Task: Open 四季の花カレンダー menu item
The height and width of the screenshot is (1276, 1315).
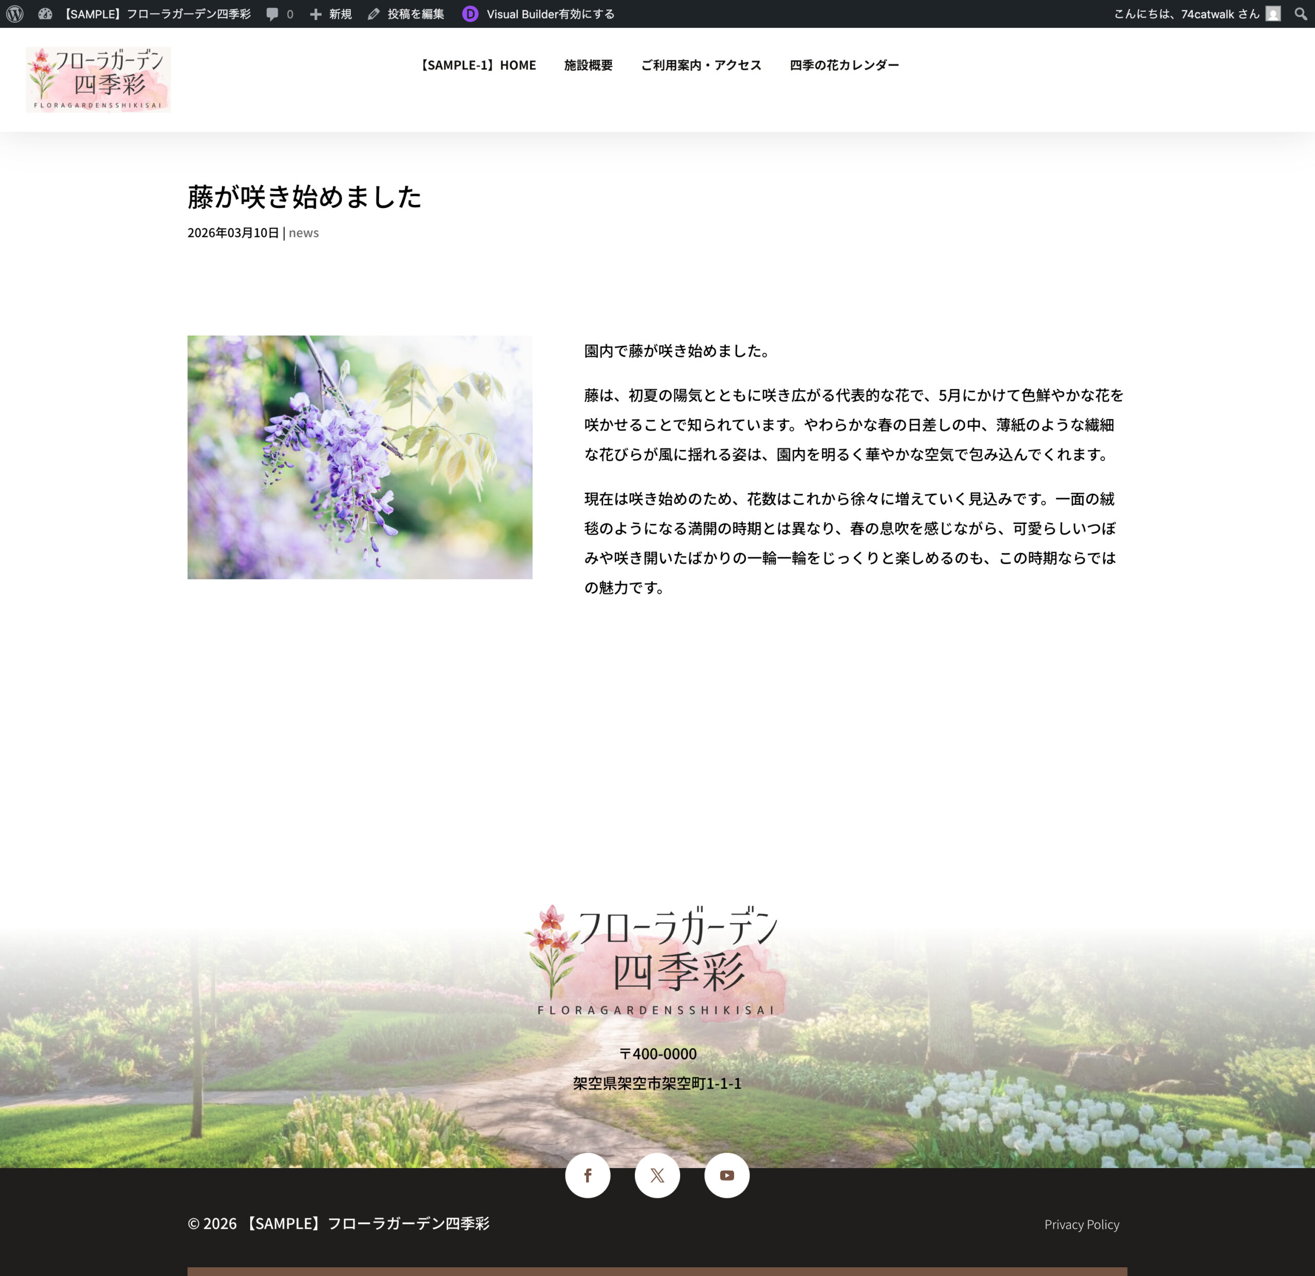Action: (844, 65)
